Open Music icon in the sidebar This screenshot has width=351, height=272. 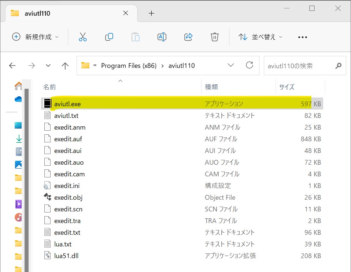[x=18, y=217]
